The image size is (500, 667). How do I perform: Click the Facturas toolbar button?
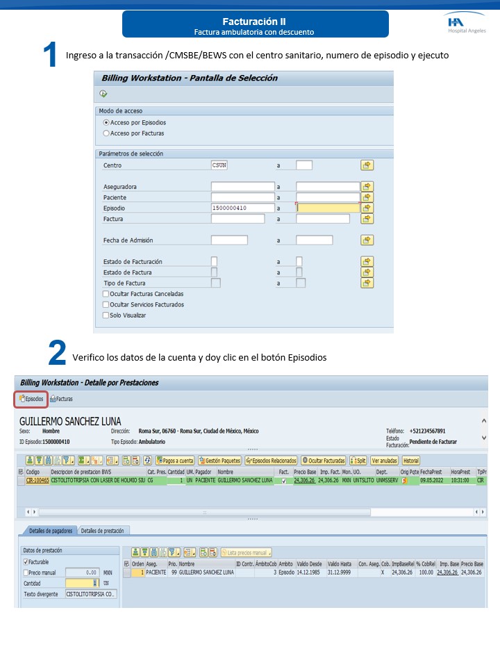61,399
